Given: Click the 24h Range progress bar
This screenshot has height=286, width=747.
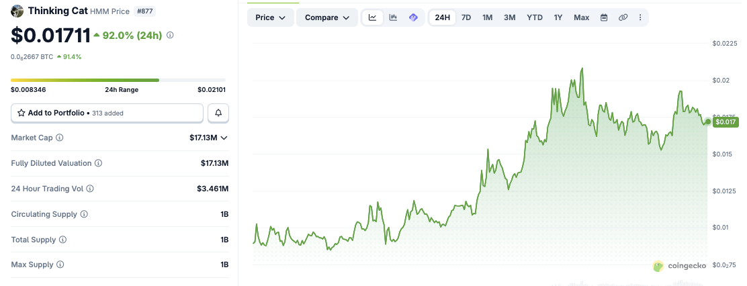Looking at the screenshot, I should tap(118, 80).
